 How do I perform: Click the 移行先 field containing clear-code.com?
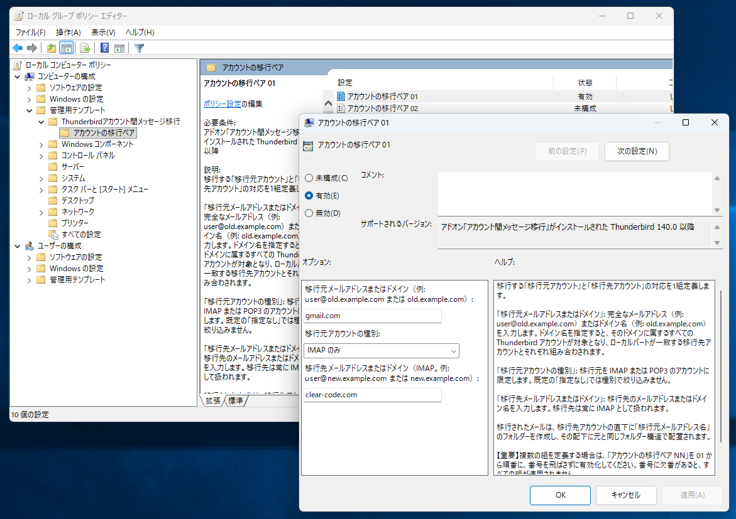(373, 395)
